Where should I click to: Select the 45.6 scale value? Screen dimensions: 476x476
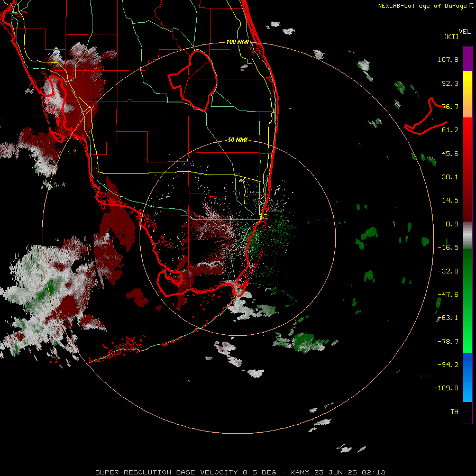coord(450,153)
